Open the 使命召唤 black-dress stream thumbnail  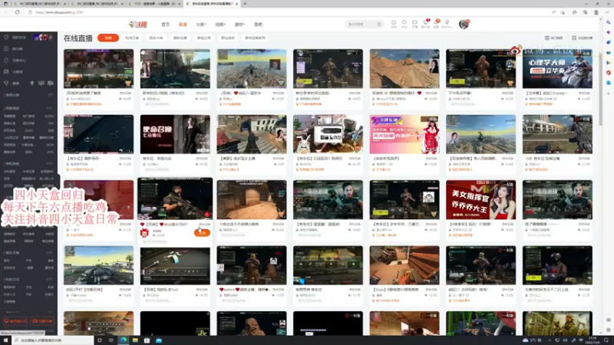tap(175, 134)
